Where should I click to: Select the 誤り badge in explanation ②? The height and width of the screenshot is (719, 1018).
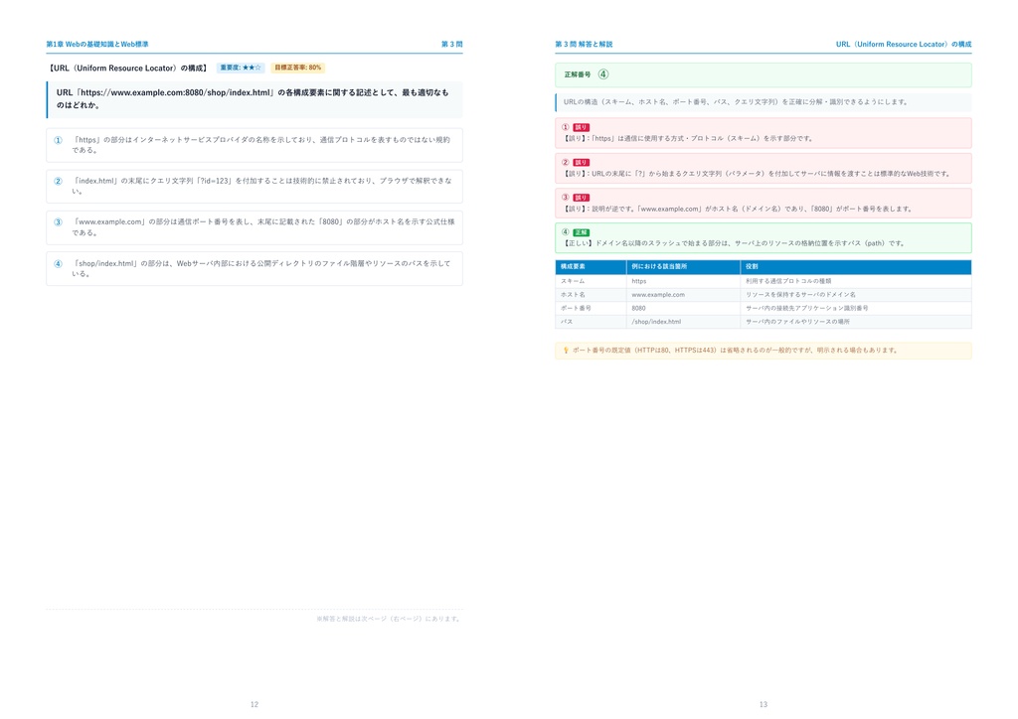coord(581,163)
